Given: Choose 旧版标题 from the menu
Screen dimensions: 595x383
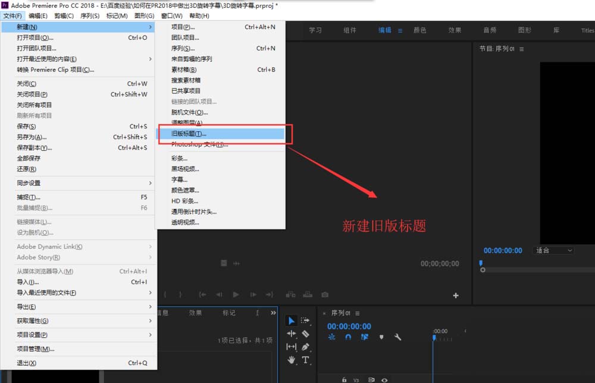Looking at the screenshot, I should pos(187,132).
